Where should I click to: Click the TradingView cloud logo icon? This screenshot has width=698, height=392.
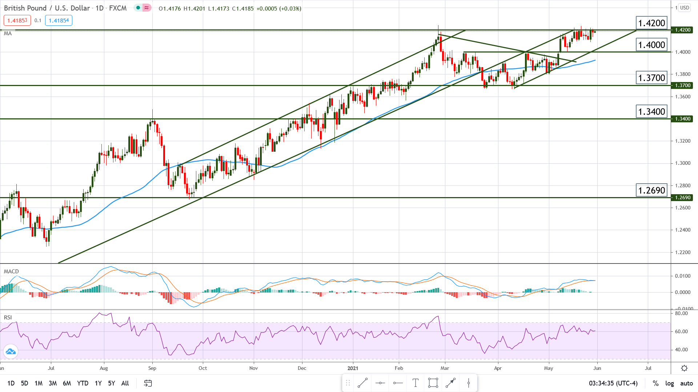click(x=11, y=351)
